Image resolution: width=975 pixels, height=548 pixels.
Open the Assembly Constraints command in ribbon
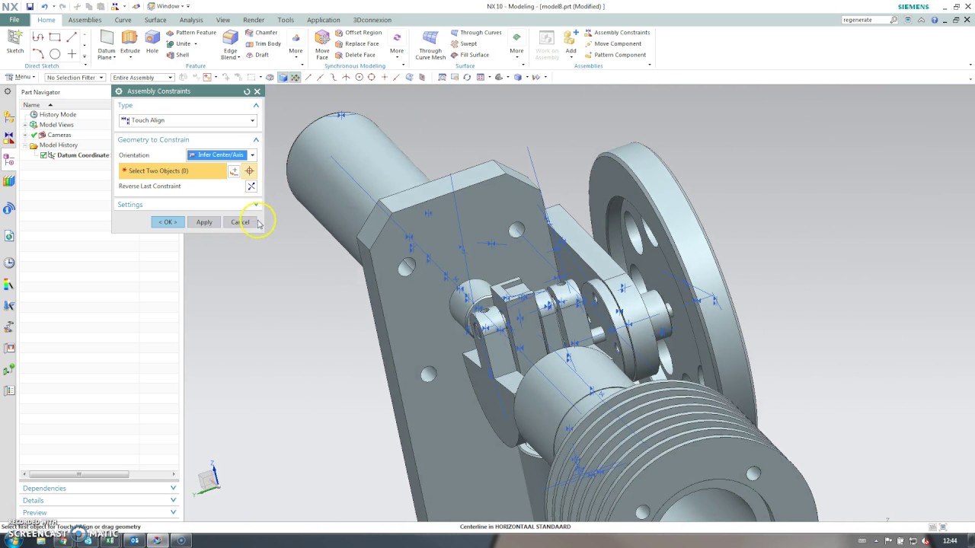pos(617,33)
